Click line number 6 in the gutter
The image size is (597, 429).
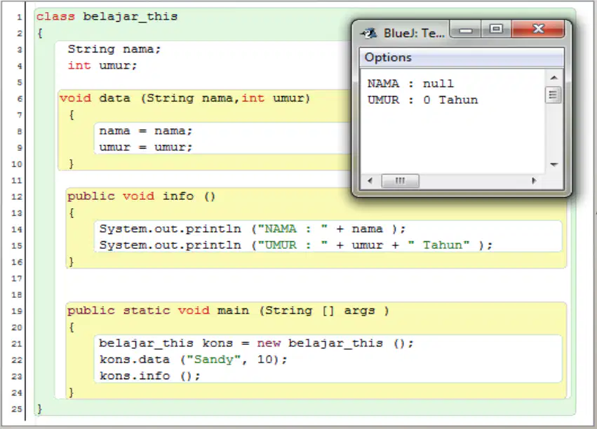(20, 99)
